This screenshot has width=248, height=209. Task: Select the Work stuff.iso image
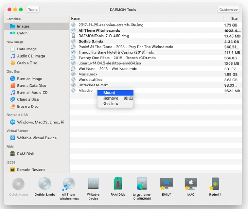point(156,80)
